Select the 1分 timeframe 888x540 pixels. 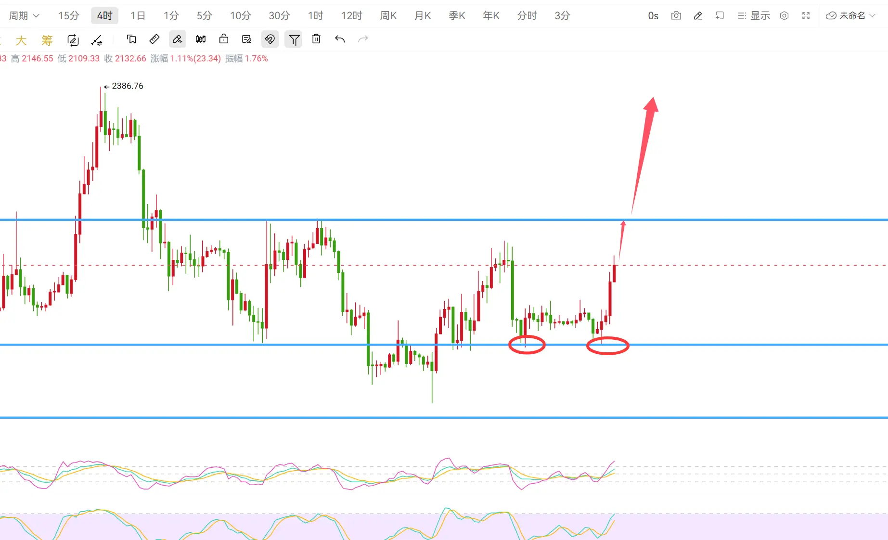(171, 16)
